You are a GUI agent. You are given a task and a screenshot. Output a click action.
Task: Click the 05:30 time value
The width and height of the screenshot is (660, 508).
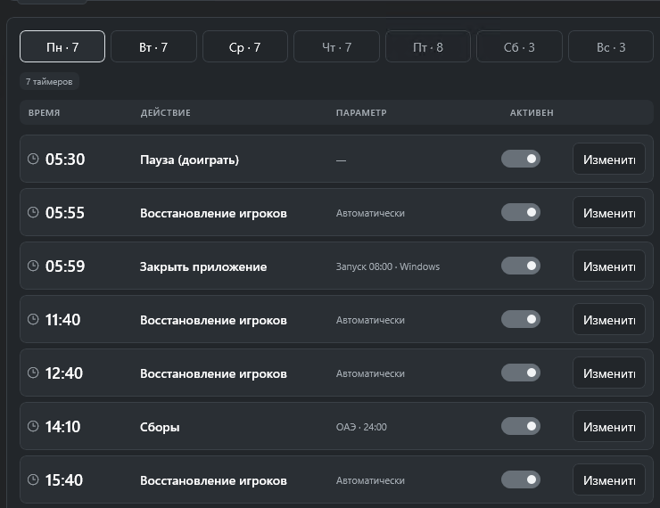65,159
